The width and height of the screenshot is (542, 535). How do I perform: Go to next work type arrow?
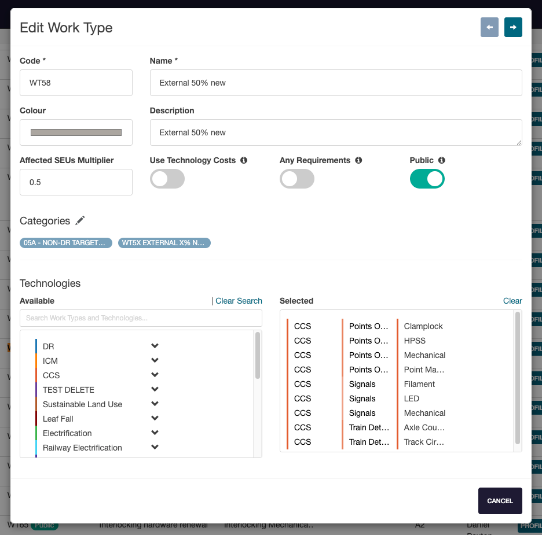[x=513, y=27]
